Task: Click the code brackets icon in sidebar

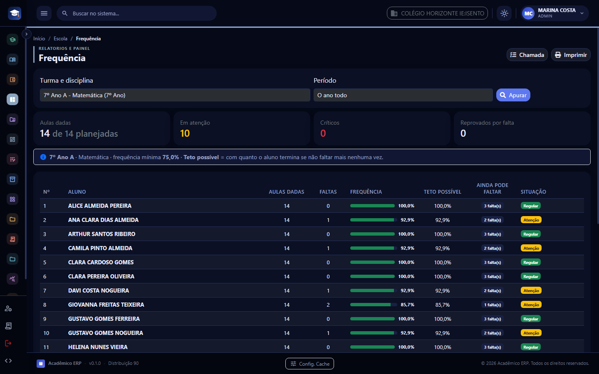Action: click(x=8, y=361)
